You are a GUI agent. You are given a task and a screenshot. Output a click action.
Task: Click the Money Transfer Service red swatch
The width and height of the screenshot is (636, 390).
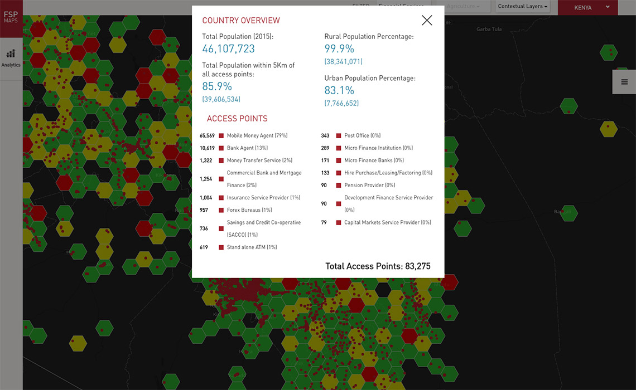point(221,160)
